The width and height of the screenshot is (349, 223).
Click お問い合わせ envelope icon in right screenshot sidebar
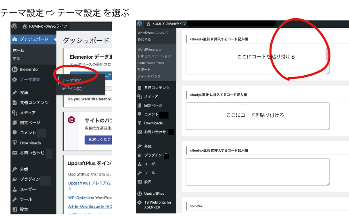click(x=140, y=132)
